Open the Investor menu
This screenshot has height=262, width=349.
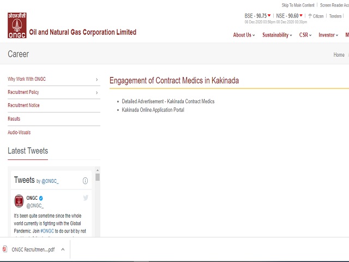(x=328, y=35)
